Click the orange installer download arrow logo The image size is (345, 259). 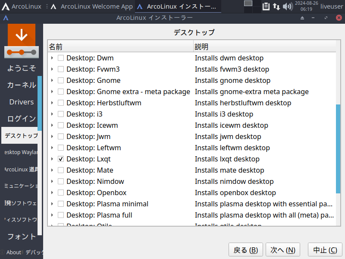(x=22, y=36)
